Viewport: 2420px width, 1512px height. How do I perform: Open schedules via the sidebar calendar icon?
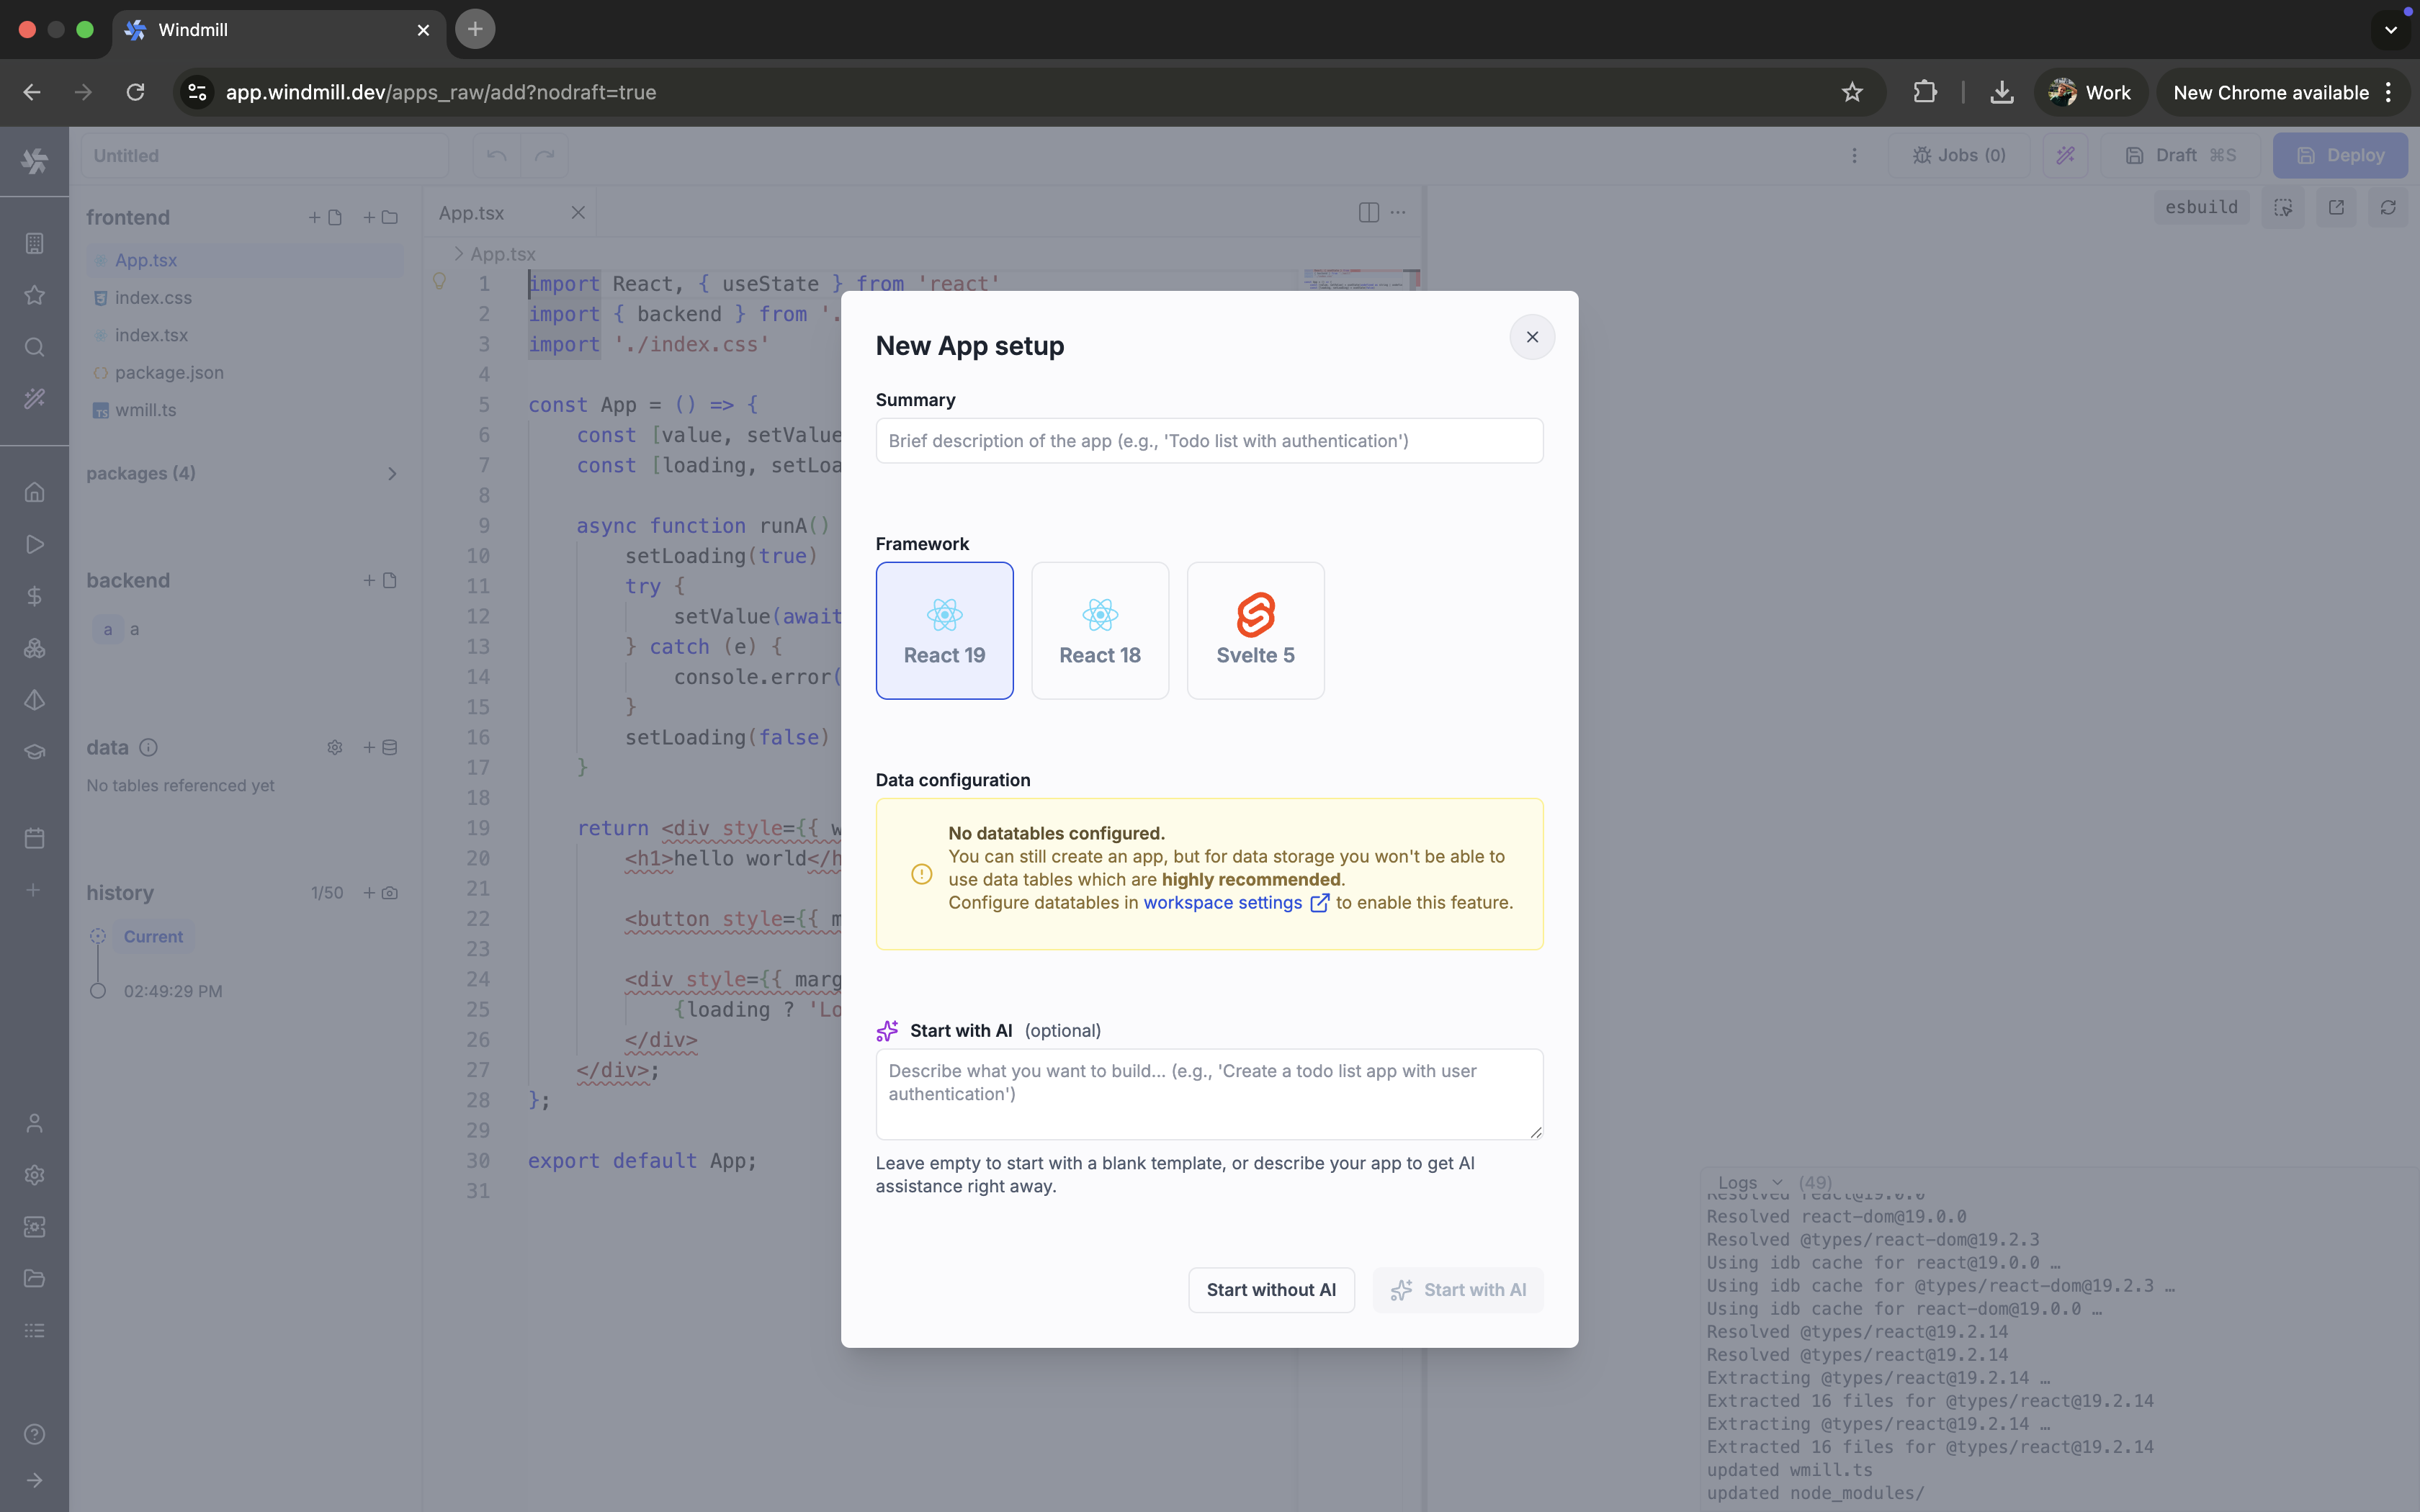(34, 838)
